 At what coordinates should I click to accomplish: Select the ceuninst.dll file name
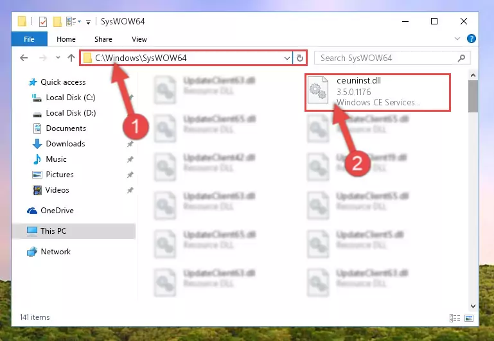(358, 81)
